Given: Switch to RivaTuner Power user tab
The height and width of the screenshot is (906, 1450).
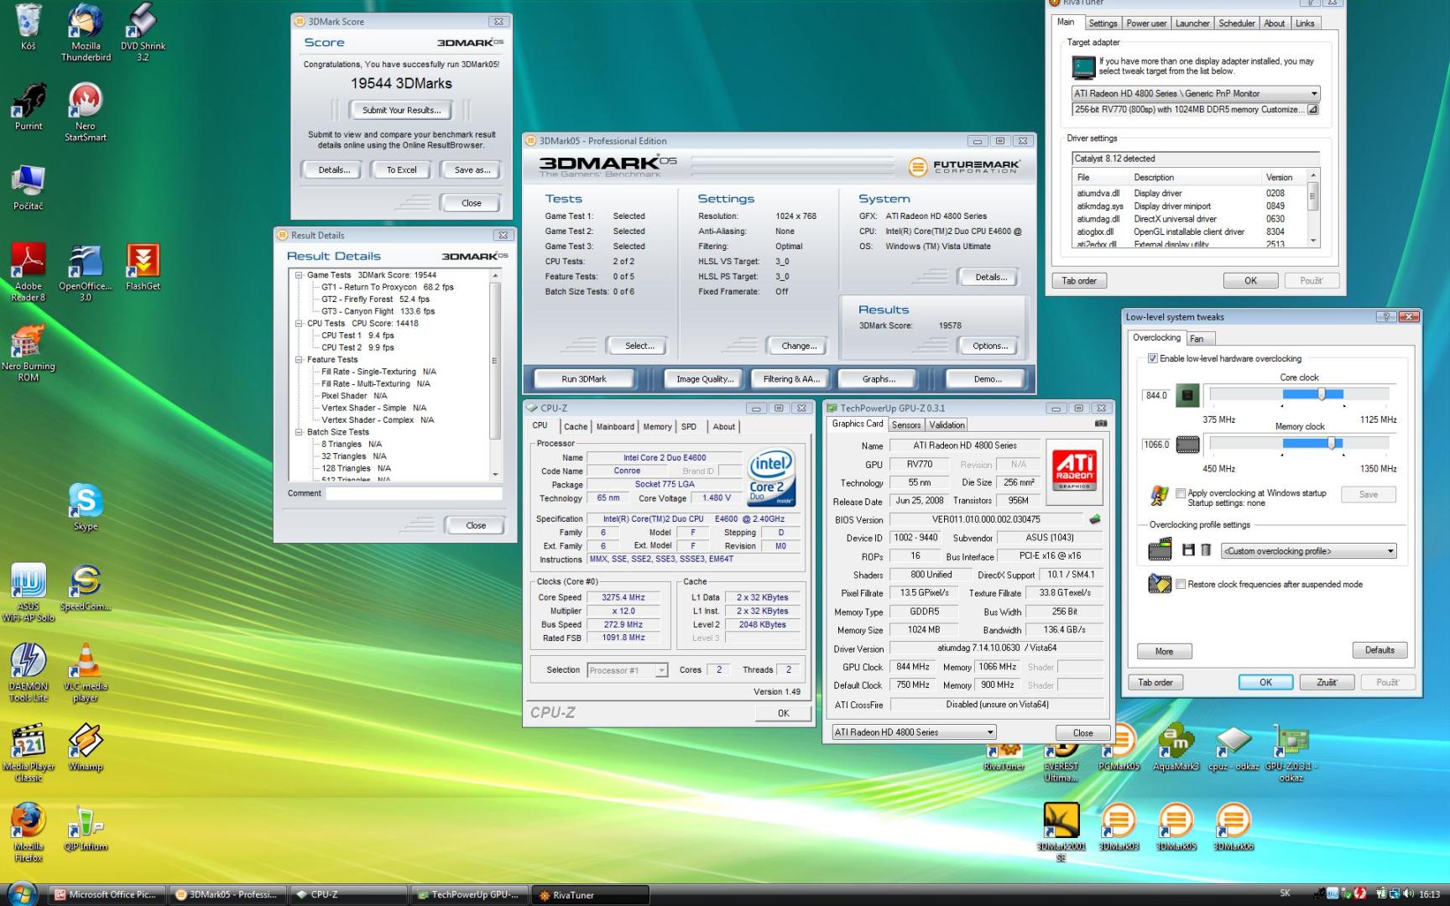Looking at the screenshot, I should [x=1146, y=23].
